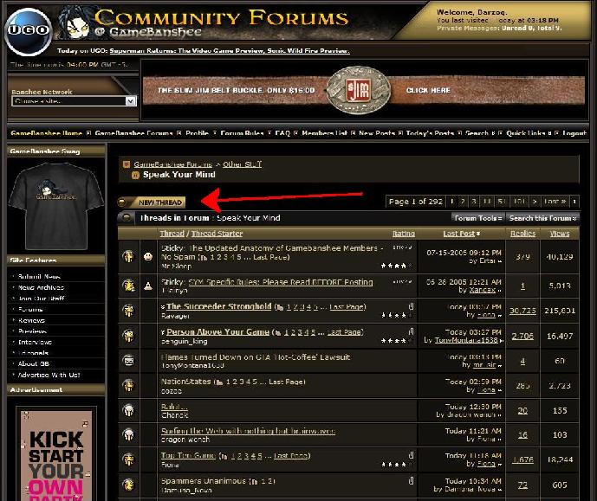This screenshot has height=501, width=597.
Task: Open Person Above Your Game thread
Action: tap(217, 332)
